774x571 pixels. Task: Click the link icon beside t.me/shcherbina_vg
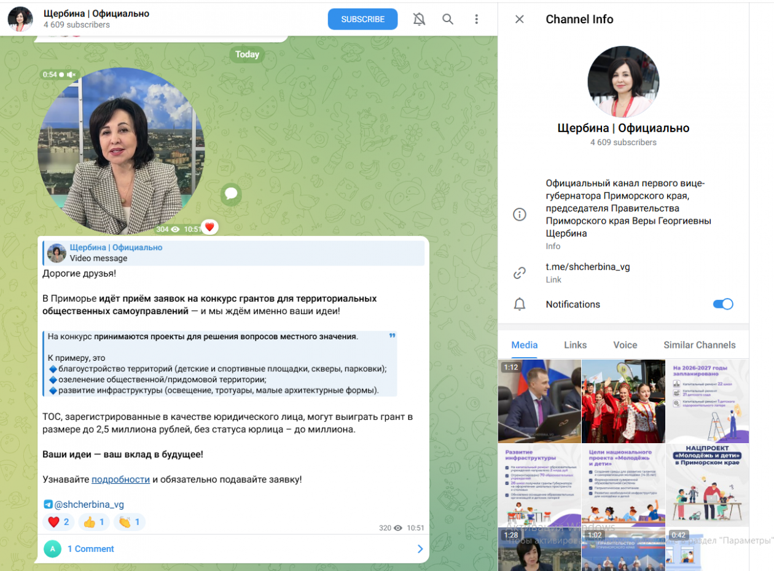520,273
